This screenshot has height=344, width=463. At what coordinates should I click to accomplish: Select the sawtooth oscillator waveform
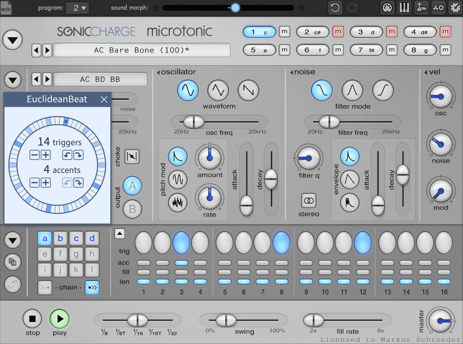248,91
